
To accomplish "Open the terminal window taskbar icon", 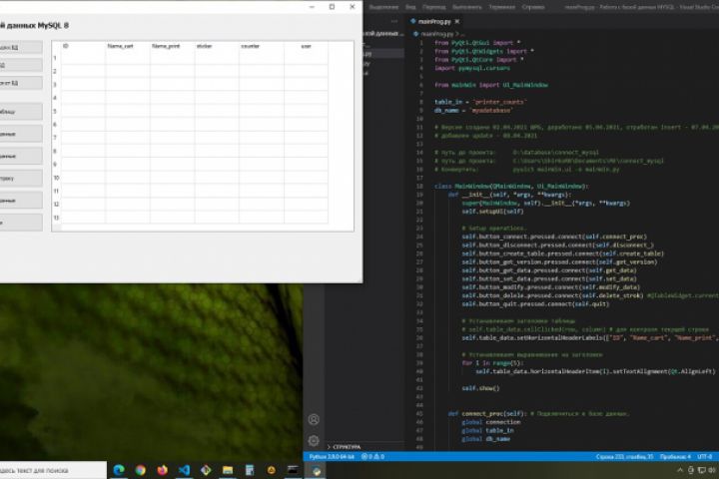I will coord(293,470).
